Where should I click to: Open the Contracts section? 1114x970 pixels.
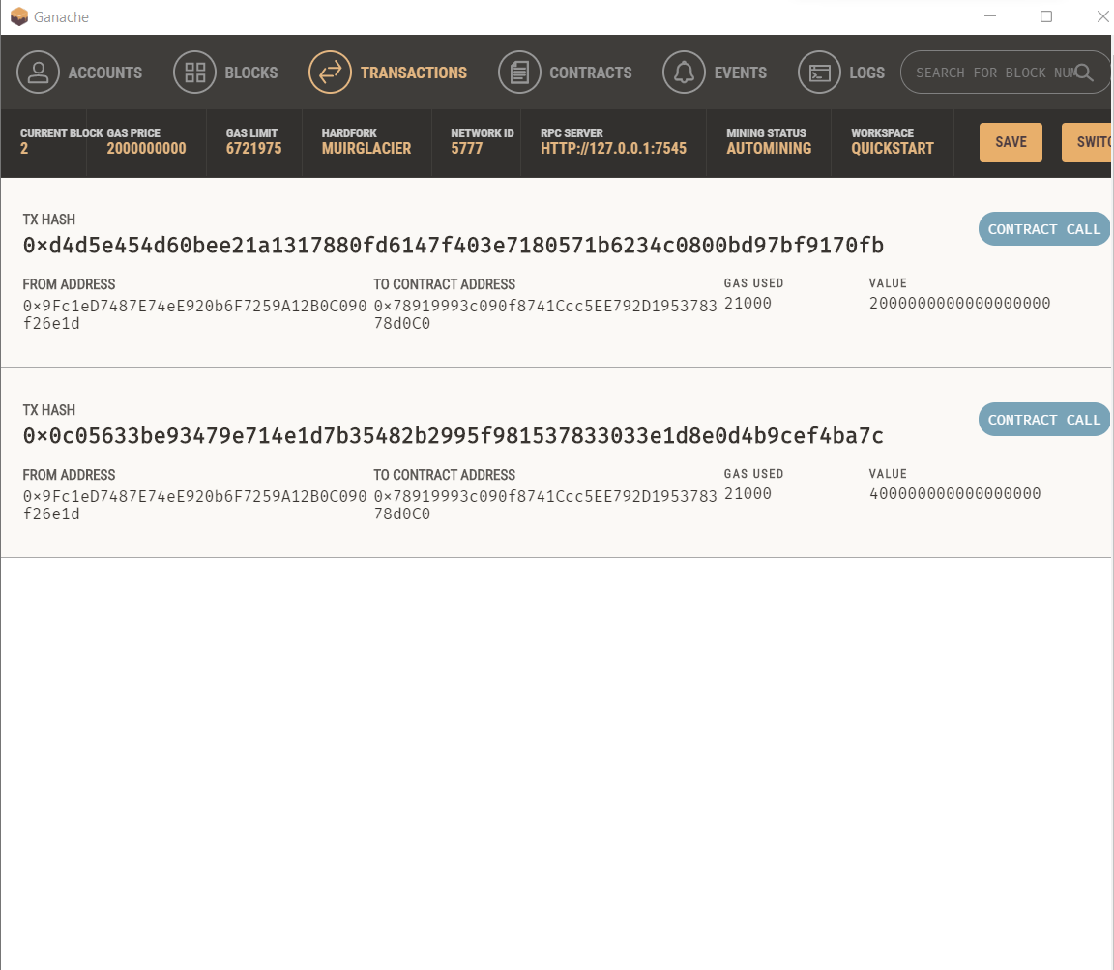coord(590,72)
